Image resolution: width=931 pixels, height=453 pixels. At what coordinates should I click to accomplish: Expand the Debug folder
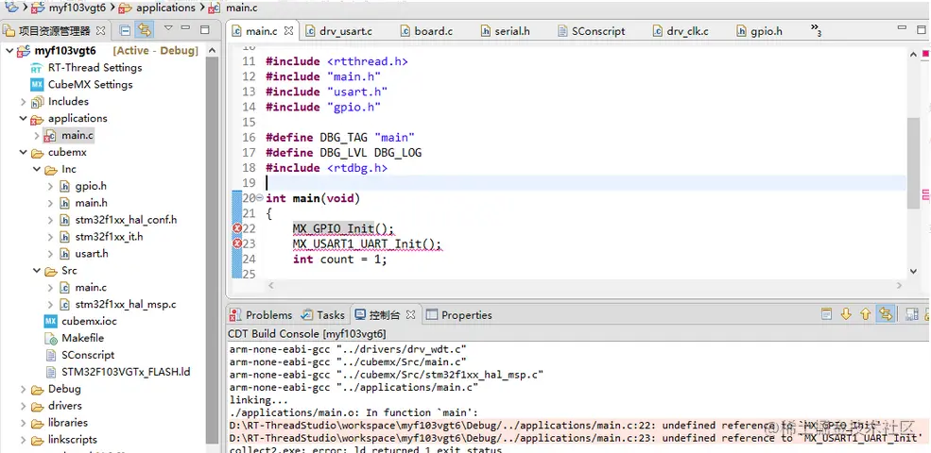coord(23,390)
